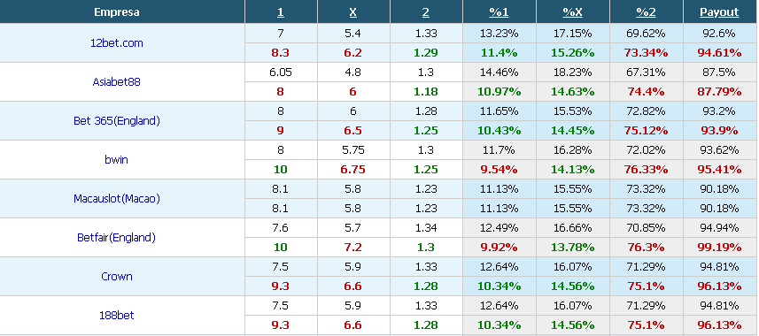Open the 12bet.com bookmaker link

[x=117, y=43]
